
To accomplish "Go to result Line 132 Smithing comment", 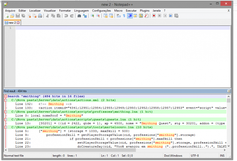I will pos(43,104).
